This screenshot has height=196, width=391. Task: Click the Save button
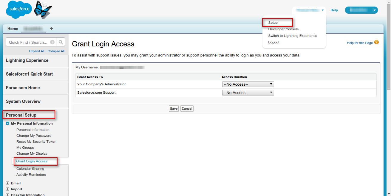pyautogui.click(x=174, y=109)
